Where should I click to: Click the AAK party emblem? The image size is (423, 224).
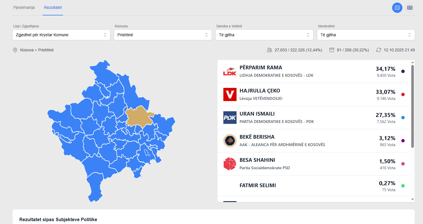pos(230,141)
